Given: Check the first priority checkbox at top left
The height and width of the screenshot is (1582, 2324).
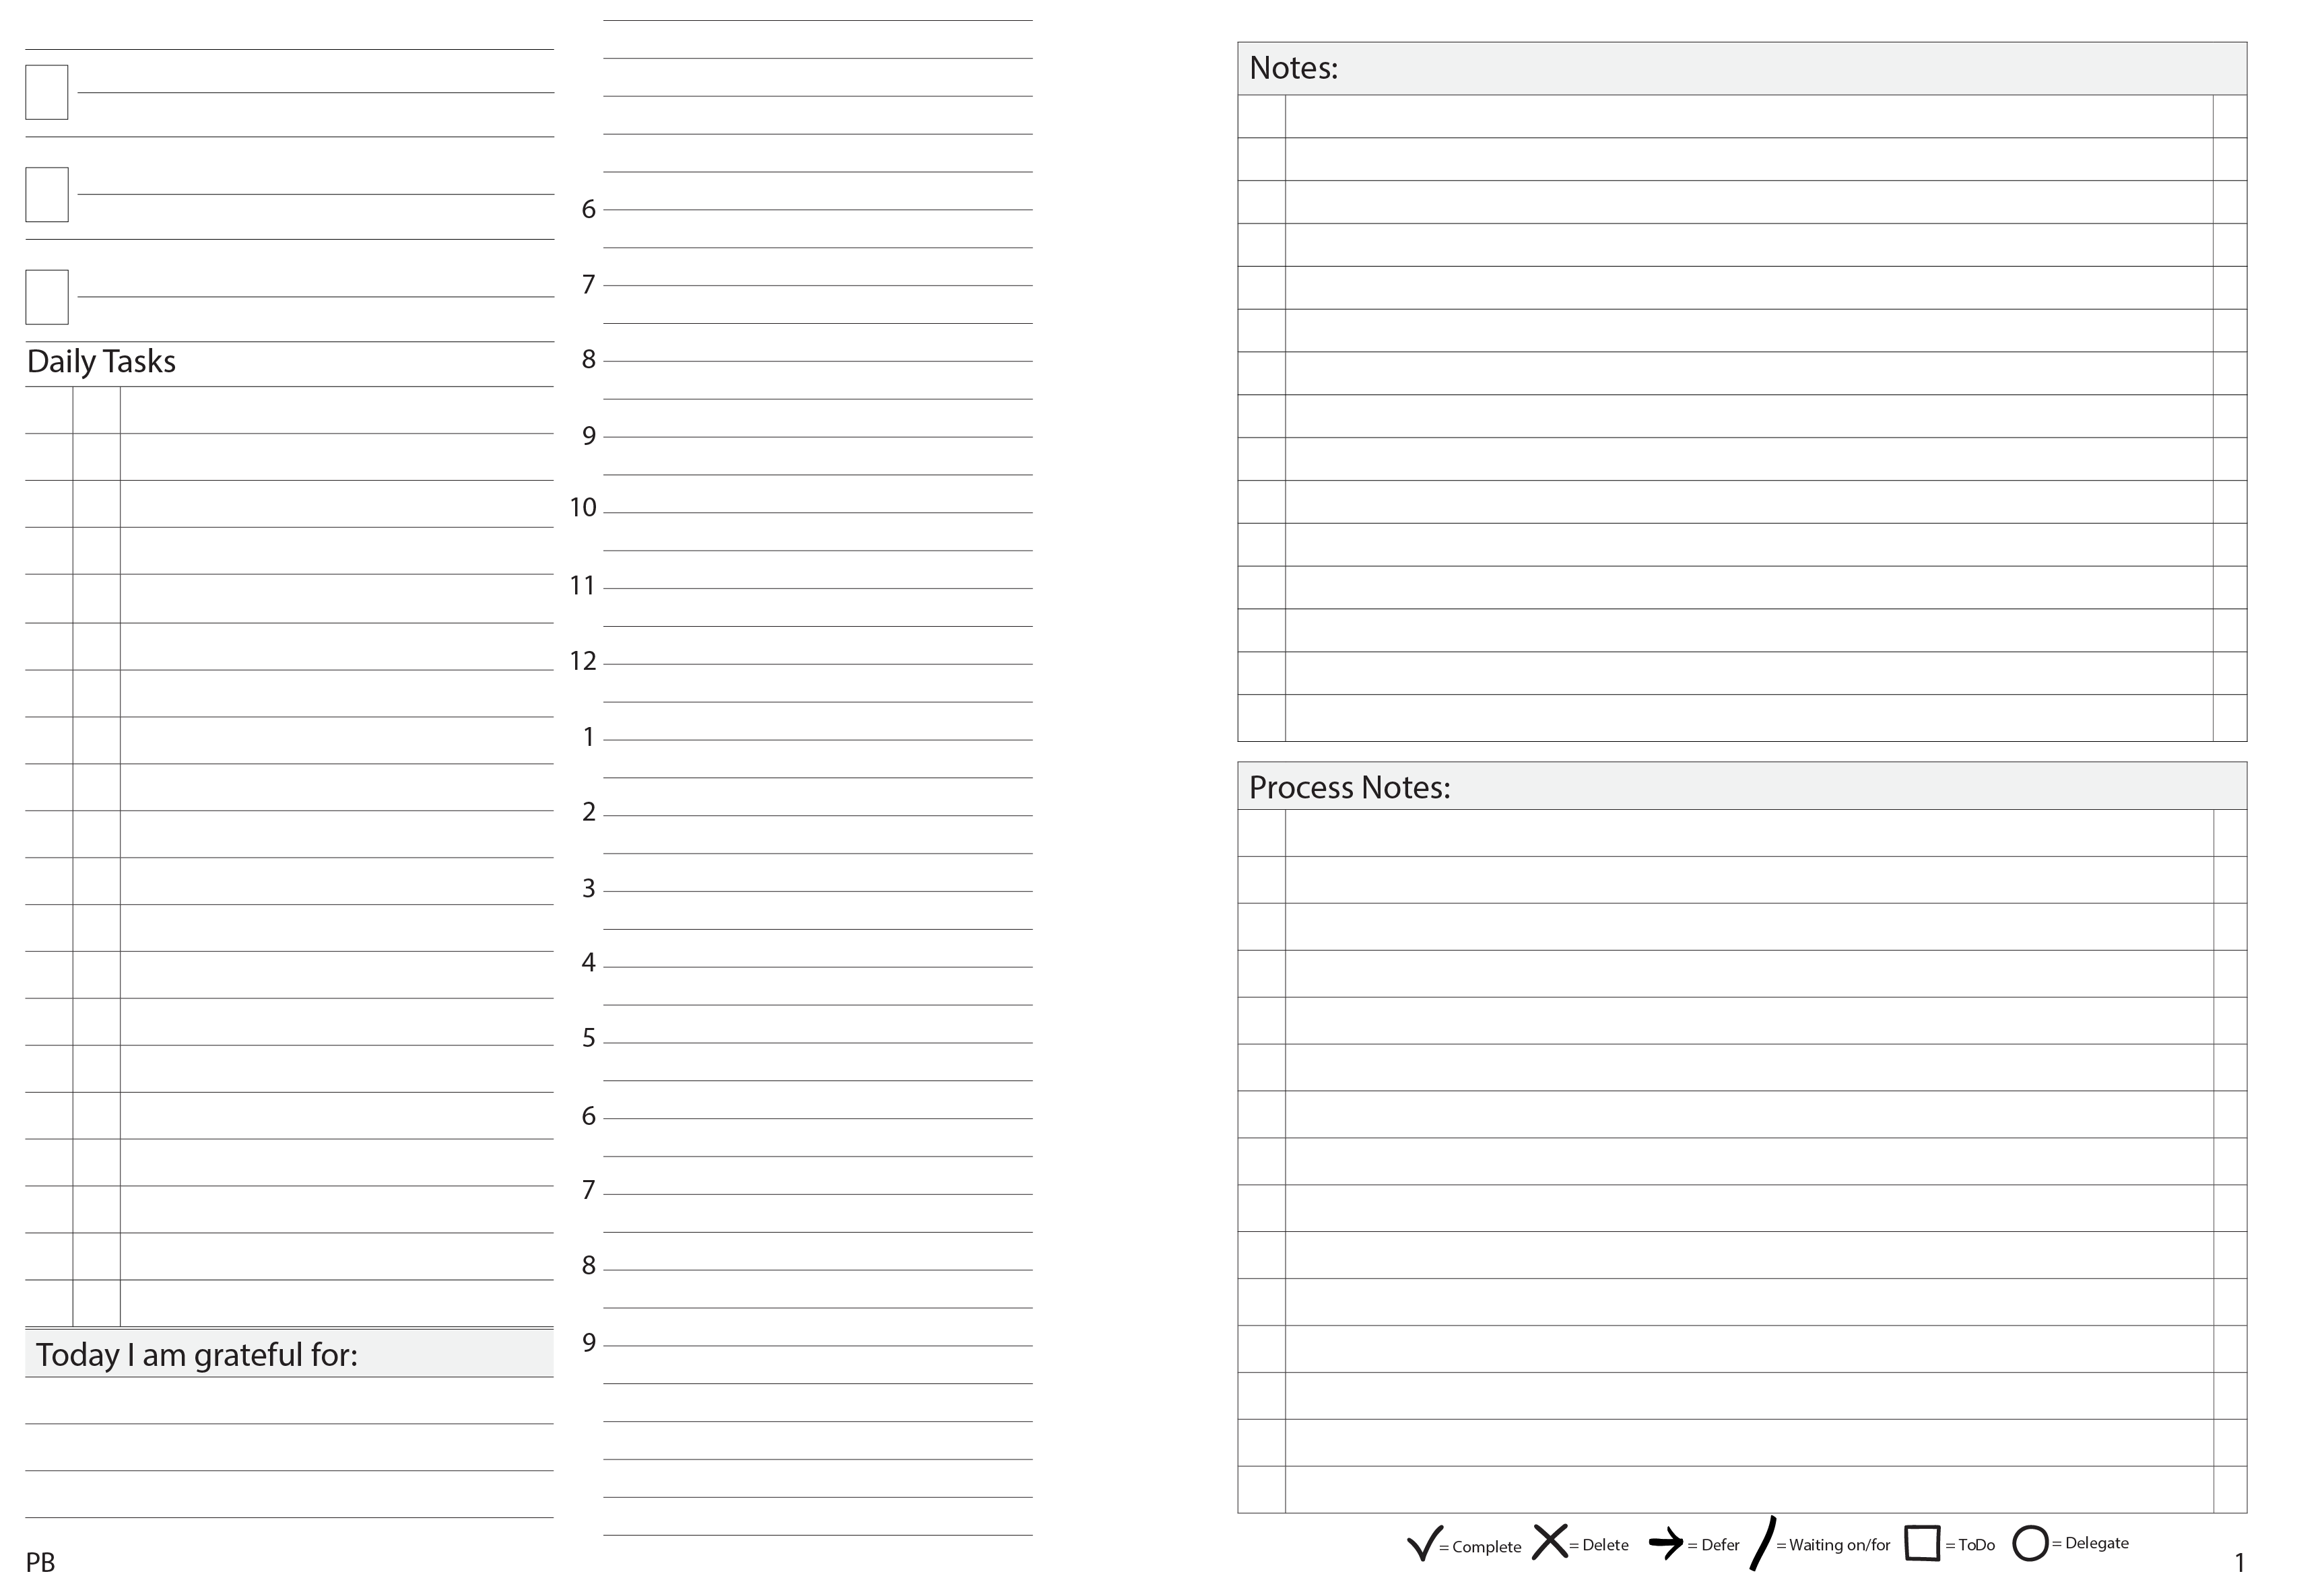Looking at the screenshot, I should pyautogui.click(x=46, y=92).
